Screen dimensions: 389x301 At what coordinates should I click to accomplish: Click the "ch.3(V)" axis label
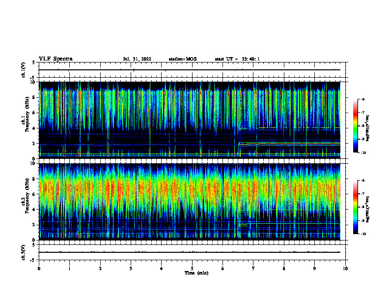coord(23,252)
